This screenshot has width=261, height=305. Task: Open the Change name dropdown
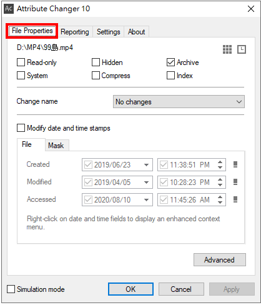pos(179,102)
